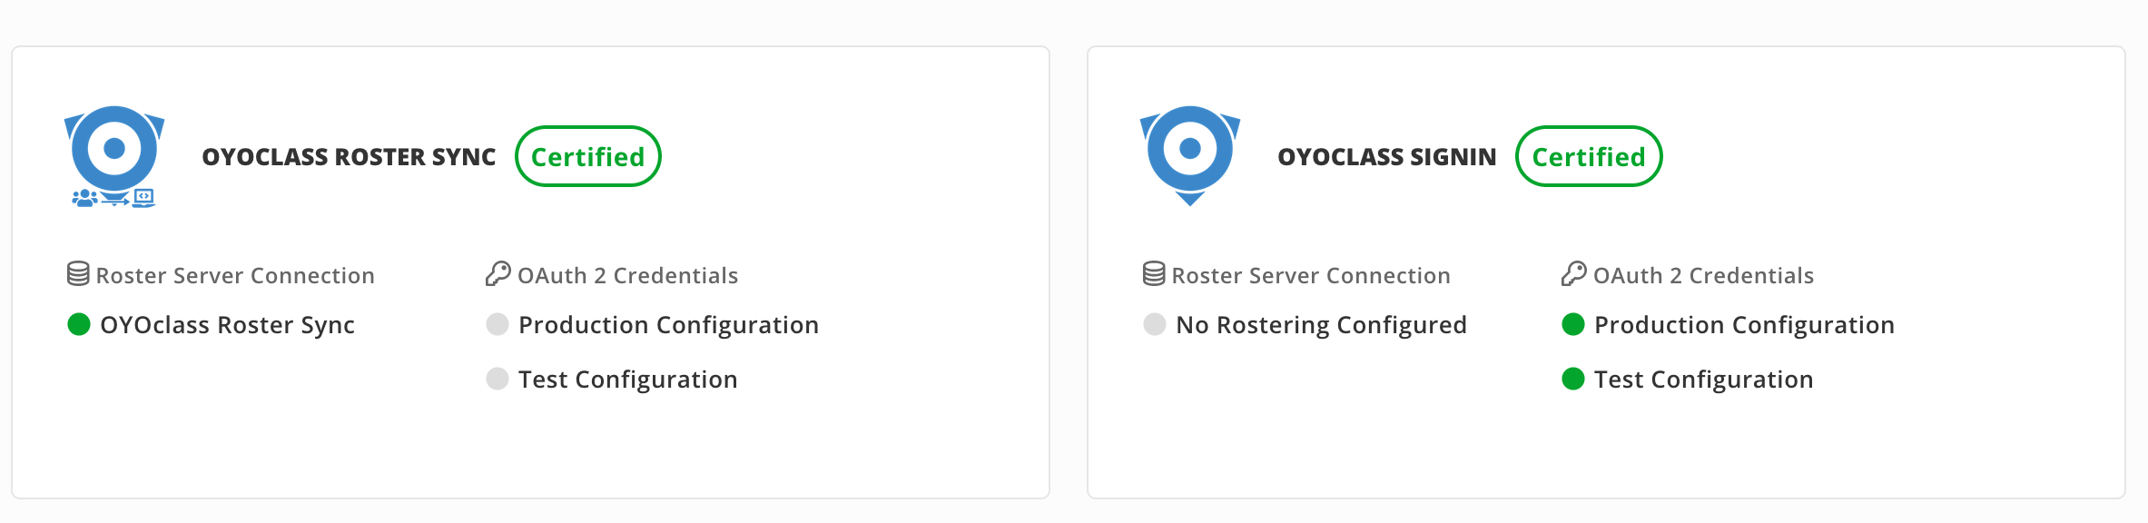Click gray Test Configuration dot in Roster Sync card
The width and height of the screenshot is (2148, 523).
(498, 379)
